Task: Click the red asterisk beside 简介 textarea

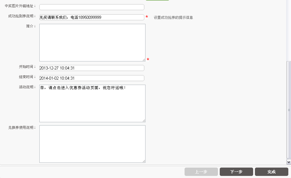Action: click(x=148, y=60)
